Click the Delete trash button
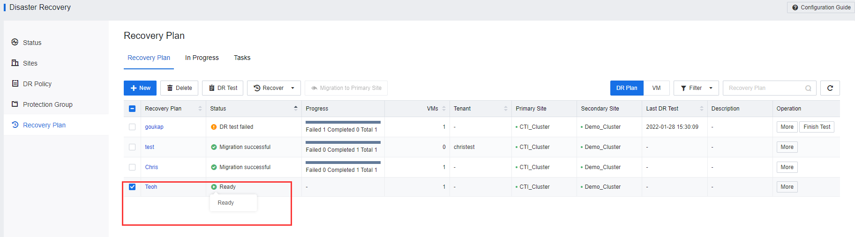This screenshot has width=855, height=237. click(180, 88)
